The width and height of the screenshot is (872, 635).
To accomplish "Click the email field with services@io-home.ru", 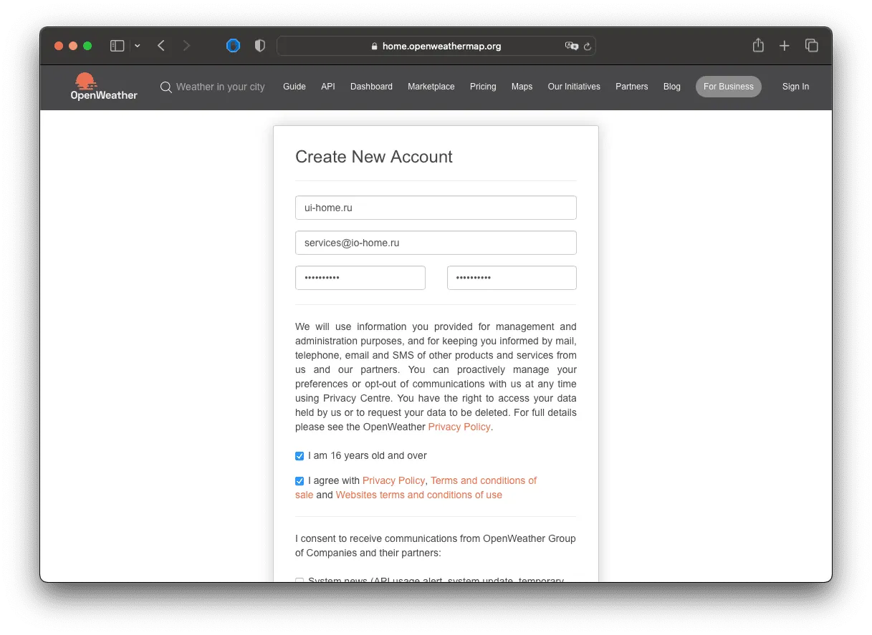I will tap(436, 243).
